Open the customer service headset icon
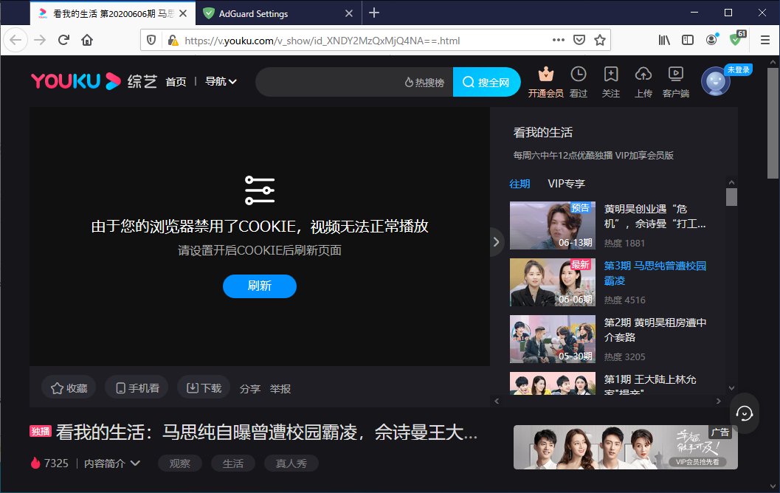Viewport: 780px width, 493px height. (744, 413)
